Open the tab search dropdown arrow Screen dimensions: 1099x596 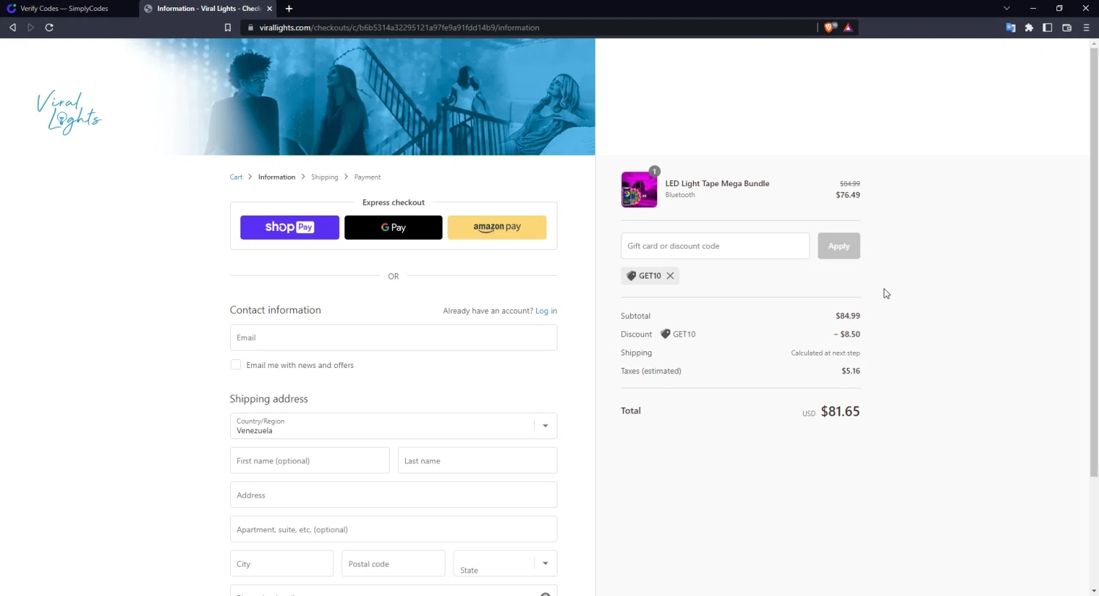click(x=1007, y=8)
